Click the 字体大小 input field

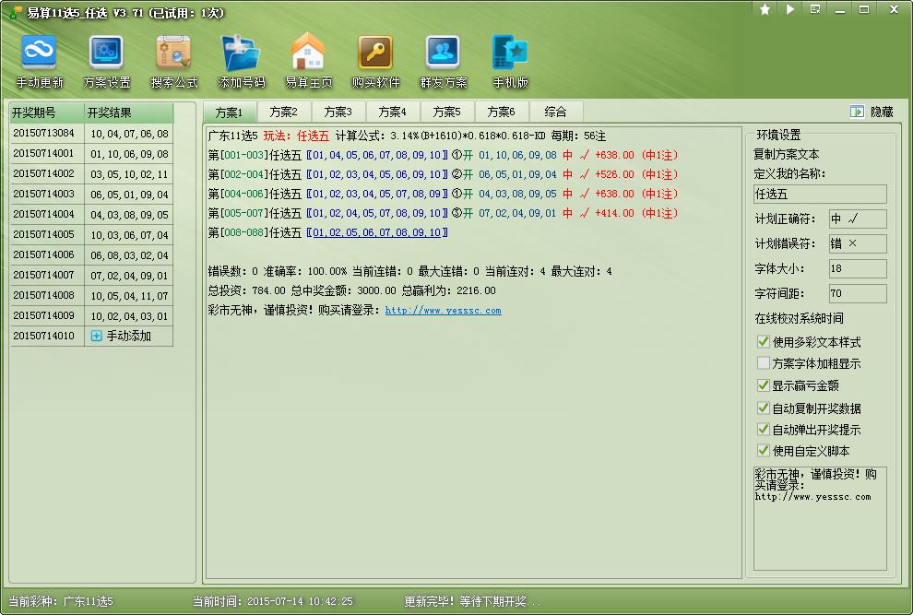(x=857, y=268)
